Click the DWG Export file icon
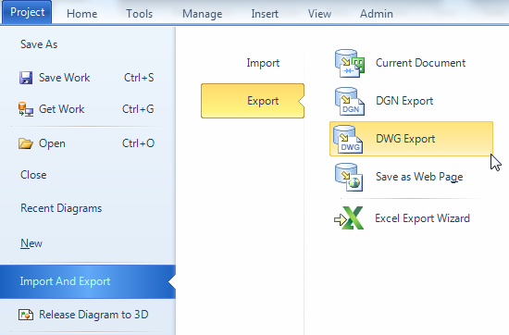Screen dimensions: 509x335 [x=348, y=139]
